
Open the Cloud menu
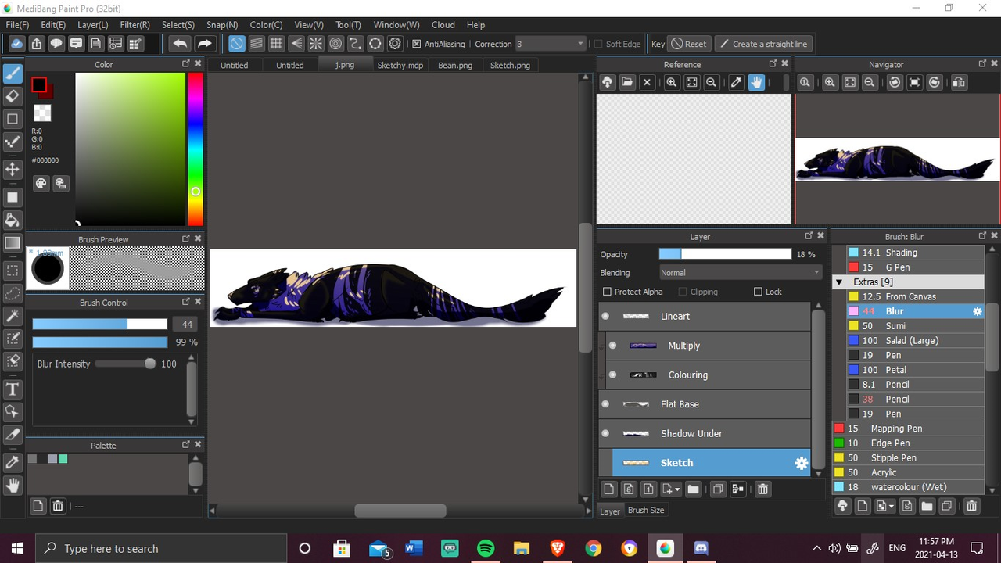click(443, 25)
